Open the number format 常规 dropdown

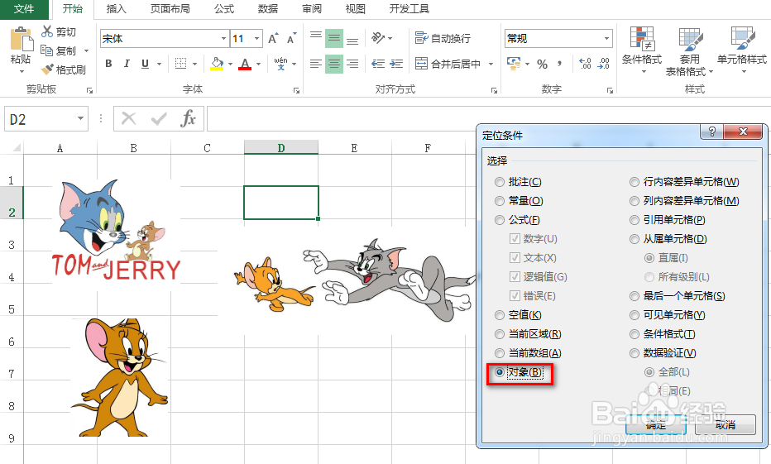(606, 38)
